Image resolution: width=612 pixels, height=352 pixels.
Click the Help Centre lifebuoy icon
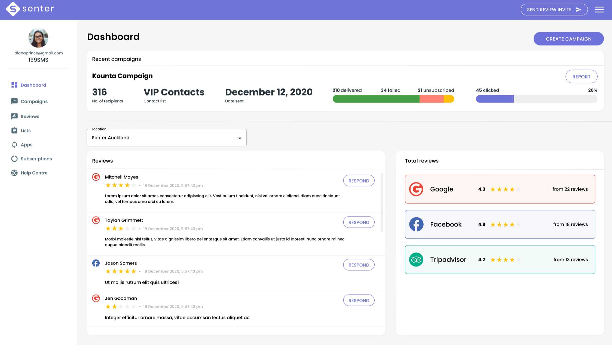(x=14, y=173)
